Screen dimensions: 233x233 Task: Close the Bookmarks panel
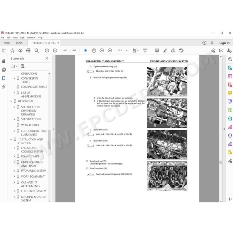[x=47, y=58]
